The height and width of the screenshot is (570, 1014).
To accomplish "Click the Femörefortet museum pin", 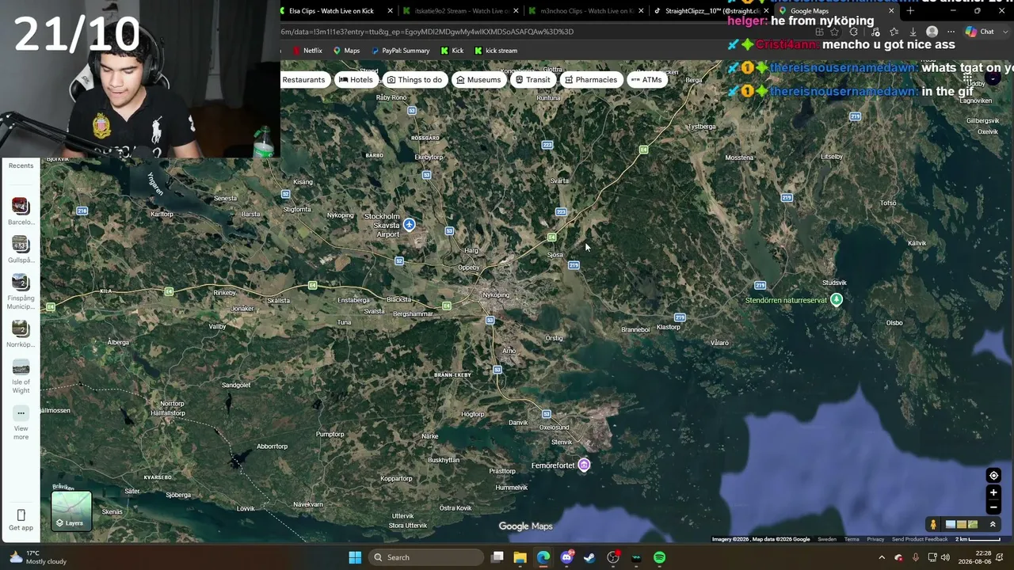I will 584,465.
